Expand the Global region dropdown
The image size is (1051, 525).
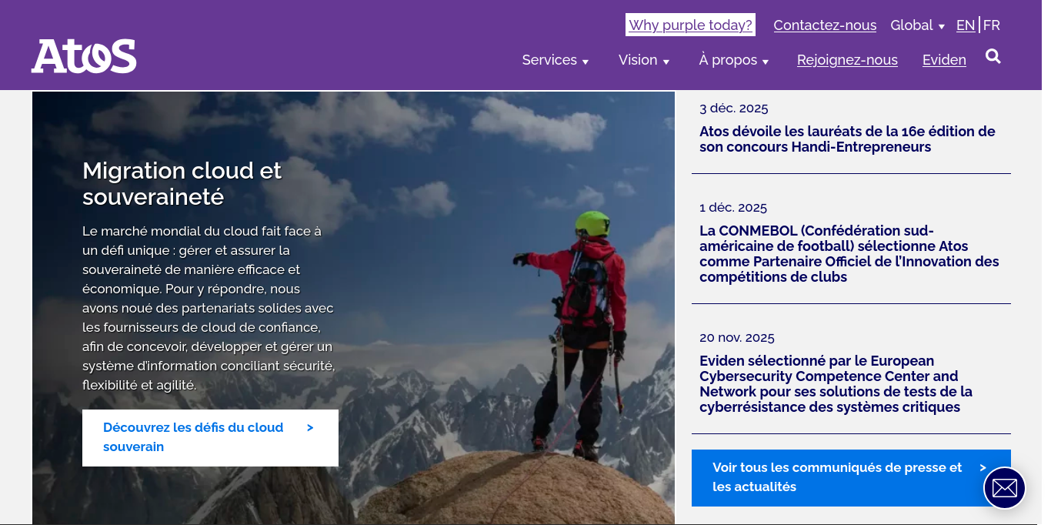point(917,25)
